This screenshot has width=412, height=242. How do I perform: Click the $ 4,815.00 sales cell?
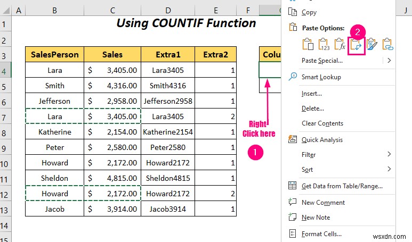pyautogui.click(x=112, y=178)
